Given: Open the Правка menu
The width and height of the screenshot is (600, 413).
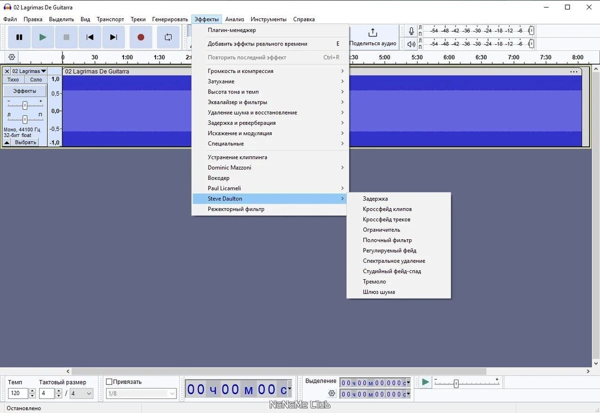Looking at the screenshot, I should (33, 19).
